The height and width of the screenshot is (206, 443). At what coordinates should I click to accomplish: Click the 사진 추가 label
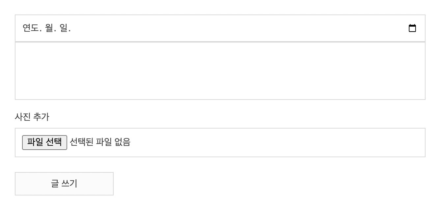32,117
